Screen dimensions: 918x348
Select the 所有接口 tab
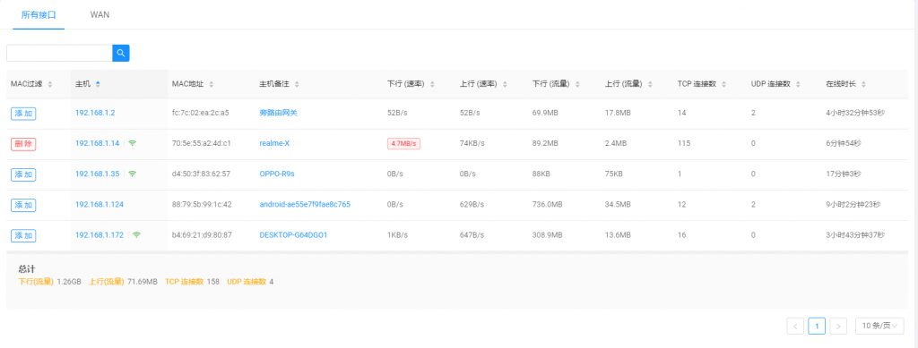point(39,14)
